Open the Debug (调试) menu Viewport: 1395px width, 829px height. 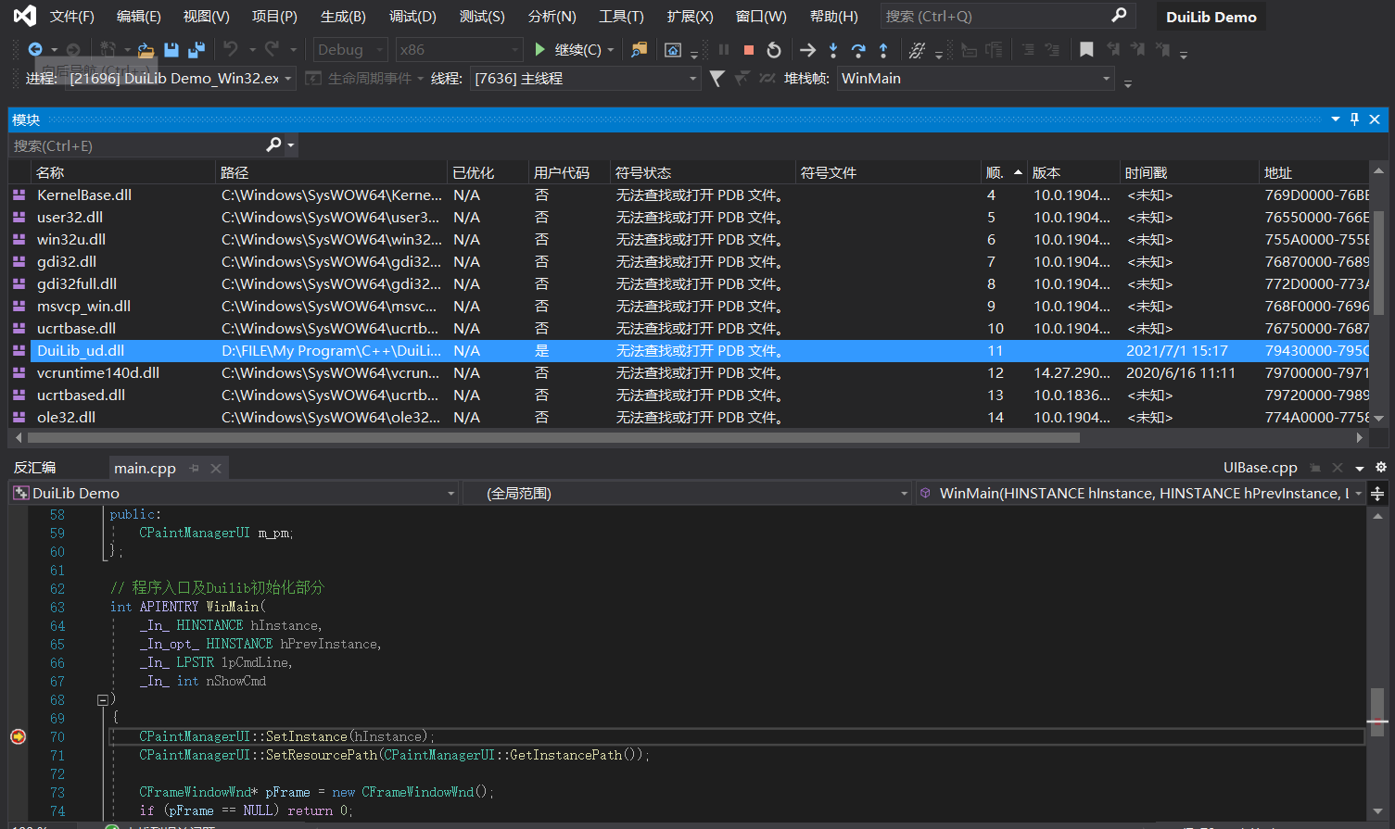412,17
